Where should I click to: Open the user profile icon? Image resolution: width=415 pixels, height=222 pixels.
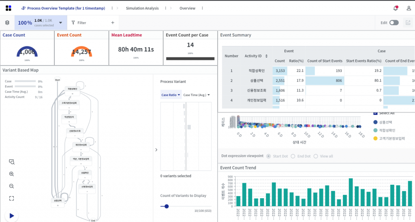point(409,8)
